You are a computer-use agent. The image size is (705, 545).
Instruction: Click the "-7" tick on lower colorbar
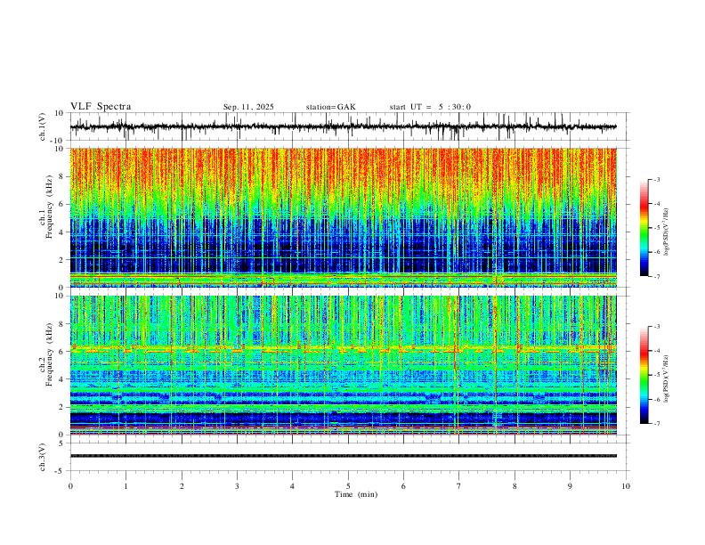[x=657, y=424]
